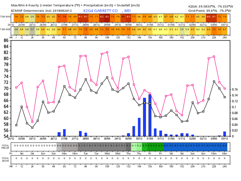The height and width of the screenshot is (181, 241).
Task: Click the highest point on pink max line
Action: [107, 52]
